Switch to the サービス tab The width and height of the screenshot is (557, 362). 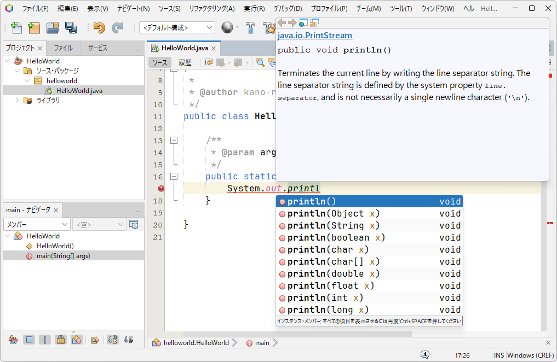pyautogui.click(x=97, y=48)
